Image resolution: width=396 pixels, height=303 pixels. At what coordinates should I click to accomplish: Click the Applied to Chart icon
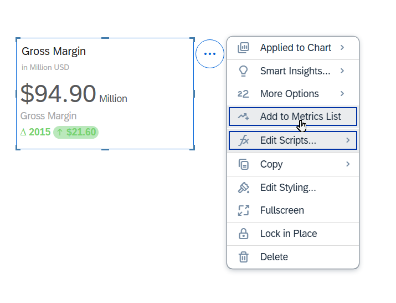243,48
